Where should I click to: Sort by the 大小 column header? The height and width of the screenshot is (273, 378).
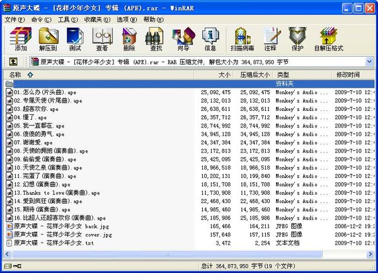(x=214, y=75)
